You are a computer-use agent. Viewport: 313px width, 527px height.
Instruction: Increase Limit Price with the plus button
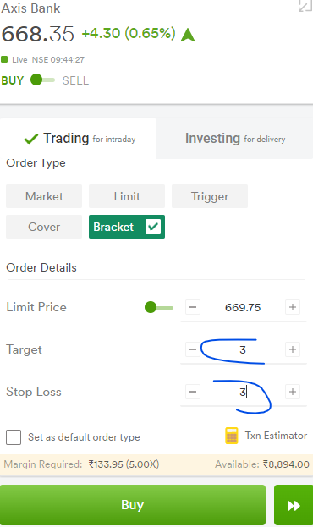click(293, 307)
